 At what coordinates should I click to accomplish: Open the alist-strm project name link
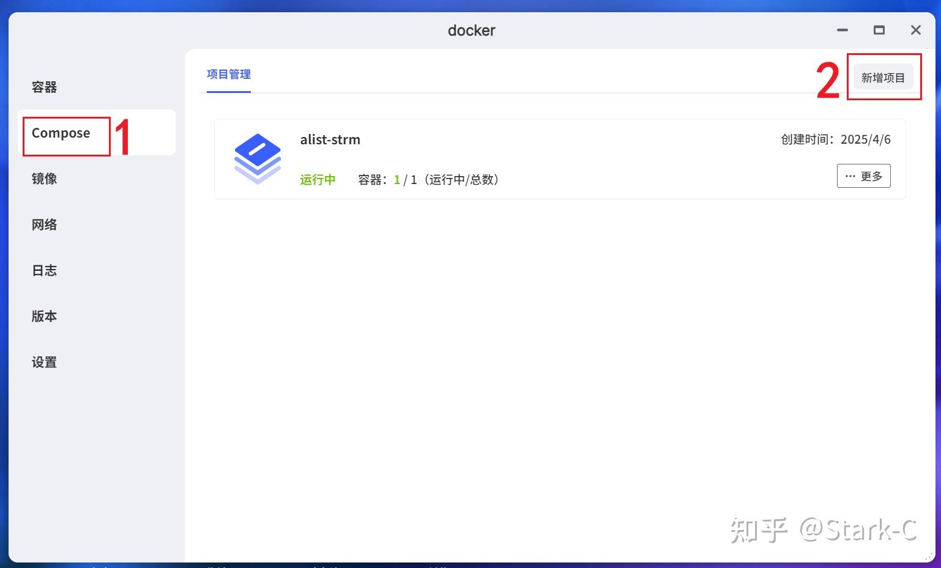tap(330, 139)
